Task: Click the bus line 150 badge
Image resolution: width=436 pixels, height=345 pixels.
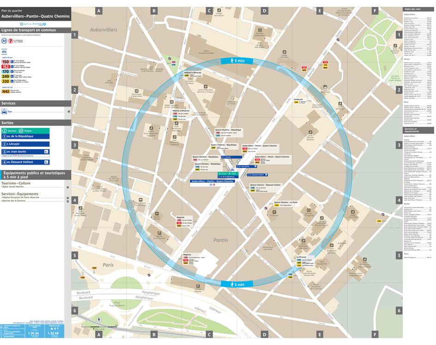Action: click(x=6, y=62)
